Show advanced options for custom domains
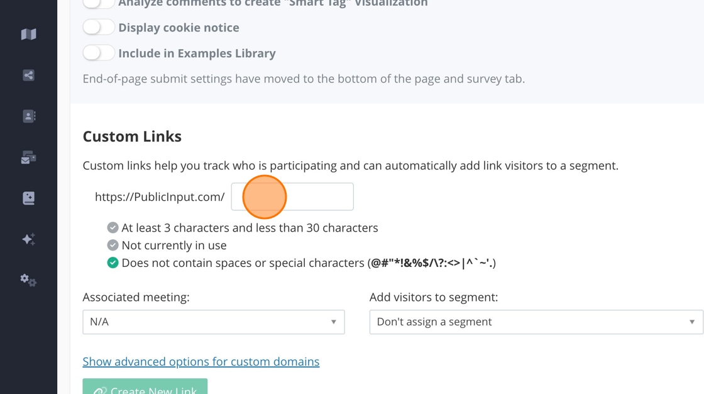Image resolution: width=704 pixels, height=394 pixels. [x=201, y=362]
